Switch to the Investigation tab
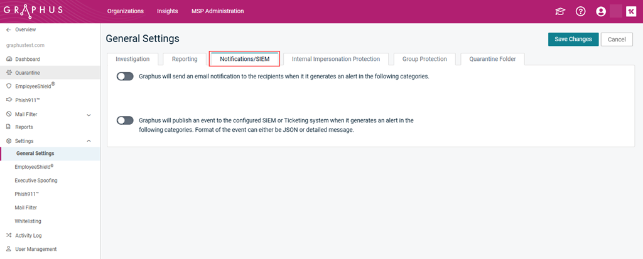Image resolution: width=643 pixels, height=259 pixels. [132, 59]
